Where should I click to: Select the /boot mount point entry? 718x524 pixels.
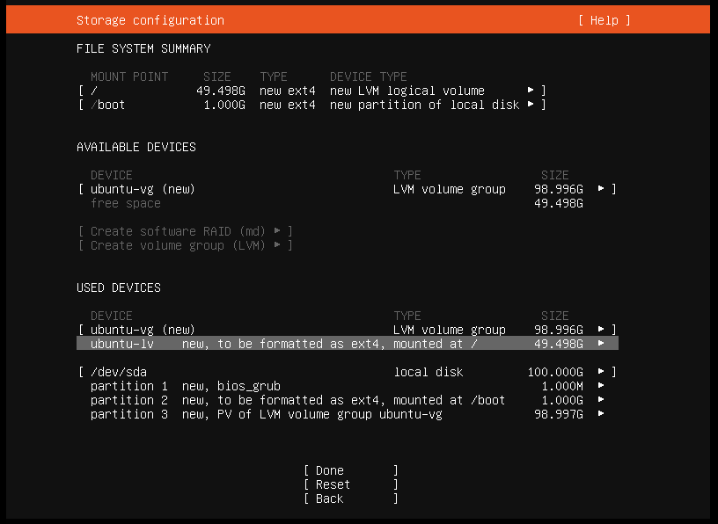click(108, 105)
